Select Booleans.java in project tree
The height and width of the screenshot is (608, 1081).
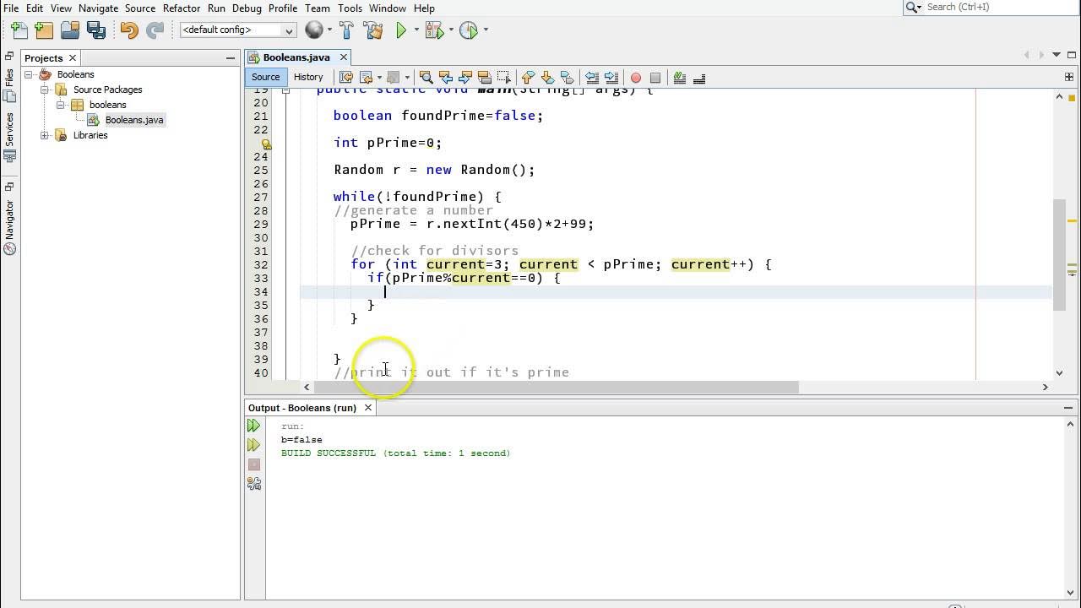point(134,120)
